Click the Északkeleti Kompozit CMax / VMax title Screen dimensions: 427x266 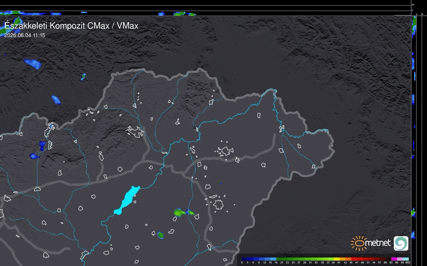[x=71, y=26]
